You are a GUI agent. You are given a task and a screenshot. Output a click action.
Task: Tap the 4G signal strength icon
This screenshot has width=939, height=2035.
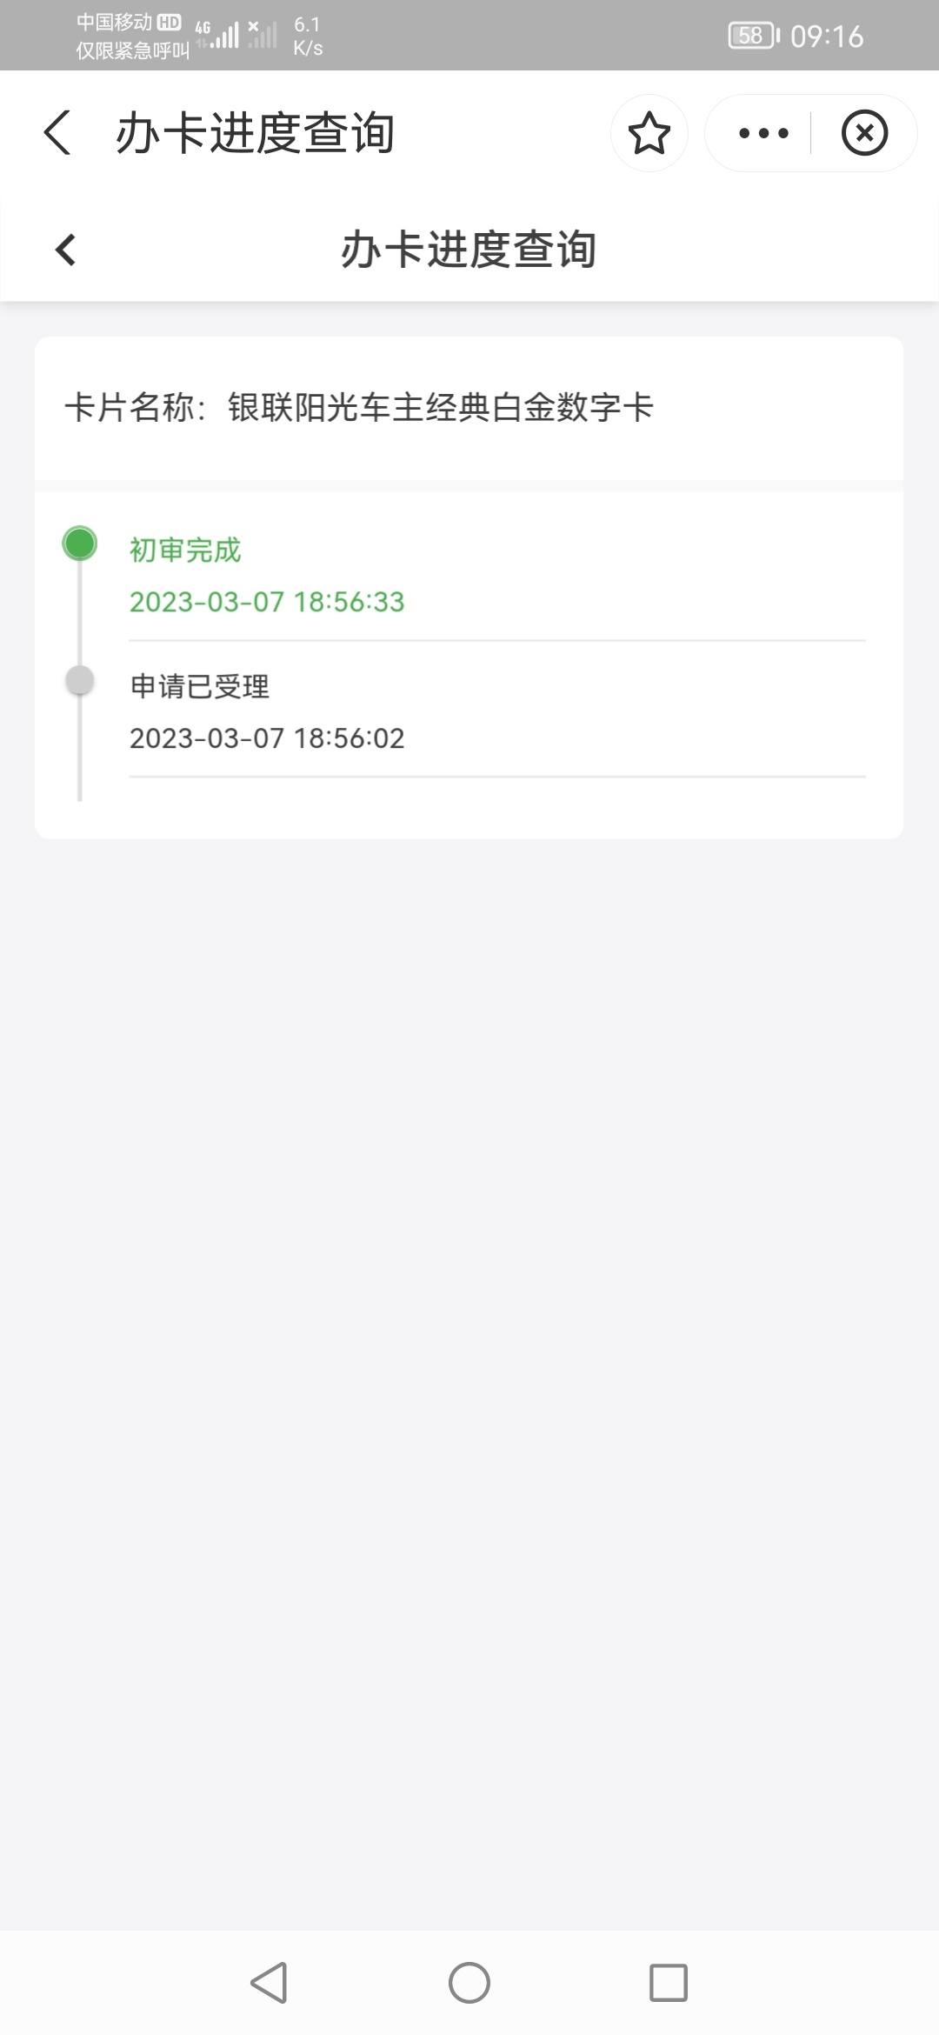point(216,35)
